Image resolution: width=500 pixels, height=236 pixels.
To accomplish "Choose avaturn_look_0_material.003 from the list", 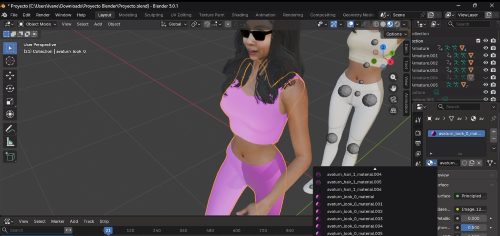I will click(354, 219).
